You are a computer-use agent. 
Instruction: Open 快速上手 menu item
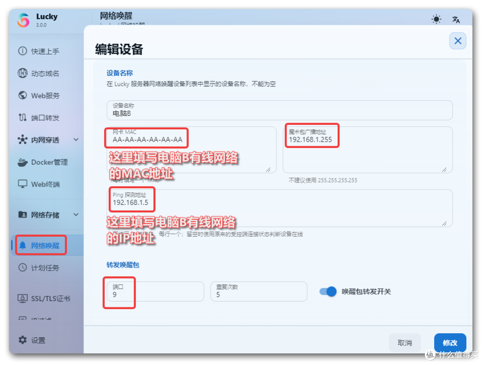45,51
